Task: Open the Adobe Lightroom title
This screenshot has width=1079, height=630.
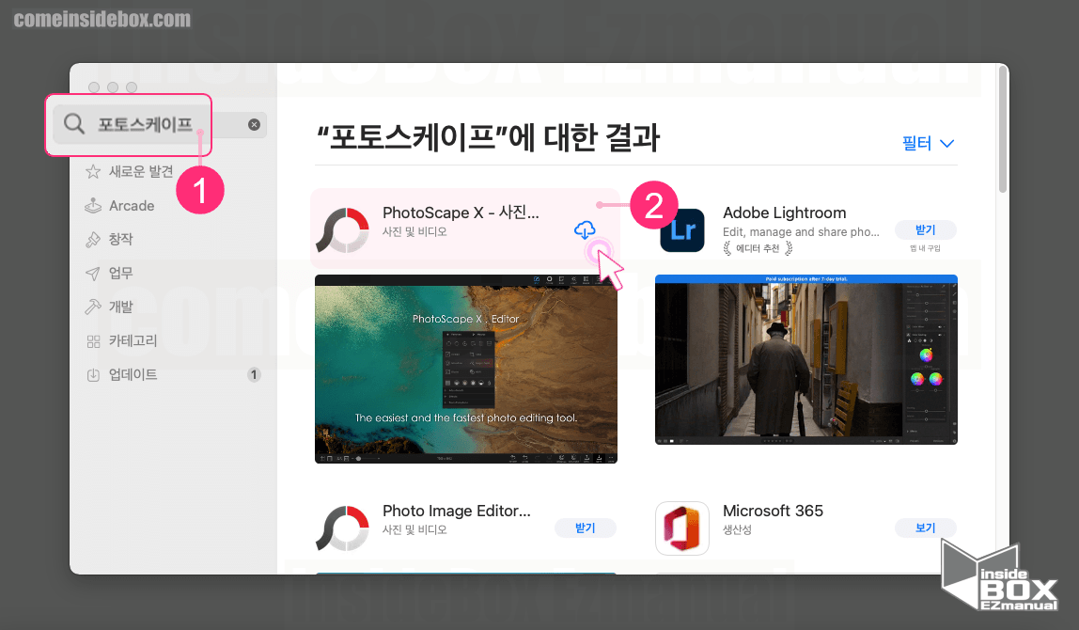Action: (784, 213)
